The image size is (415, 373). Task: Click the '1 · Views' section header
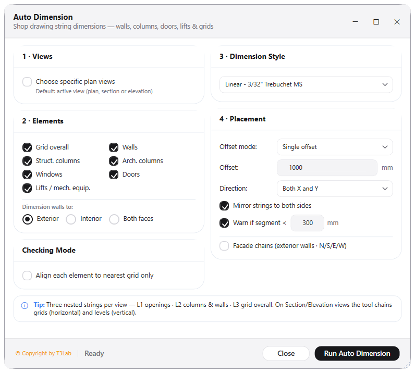pyautogui.click(x=38, y=56)
